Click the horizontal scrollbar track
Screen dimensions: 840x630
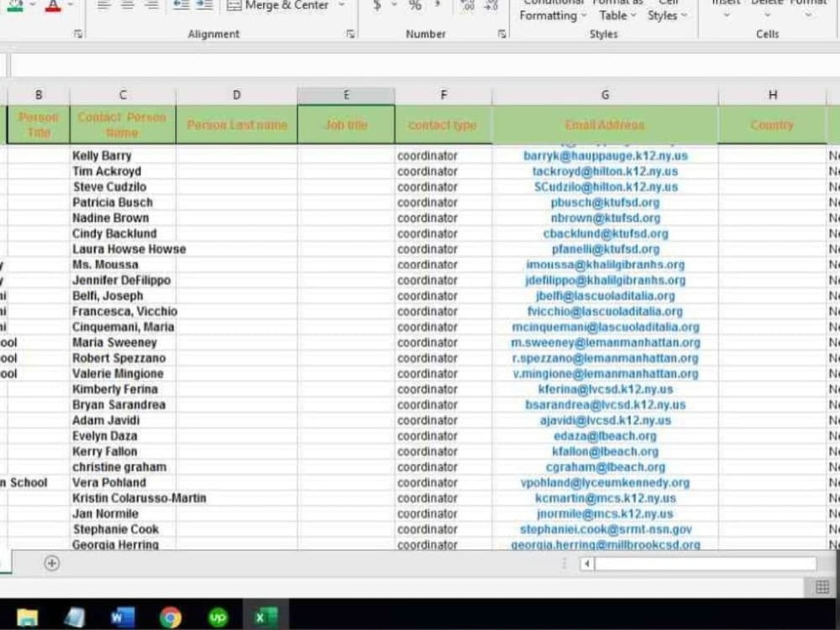706,564
